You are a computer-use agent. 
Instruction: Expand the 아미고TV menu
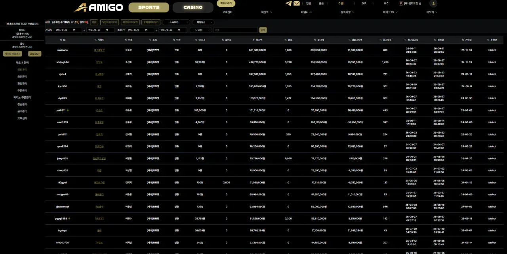(391, 12)
